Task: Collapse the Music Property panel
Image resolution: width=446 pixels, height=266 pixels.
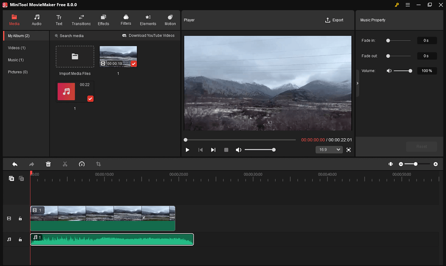Action: (358, 83)
